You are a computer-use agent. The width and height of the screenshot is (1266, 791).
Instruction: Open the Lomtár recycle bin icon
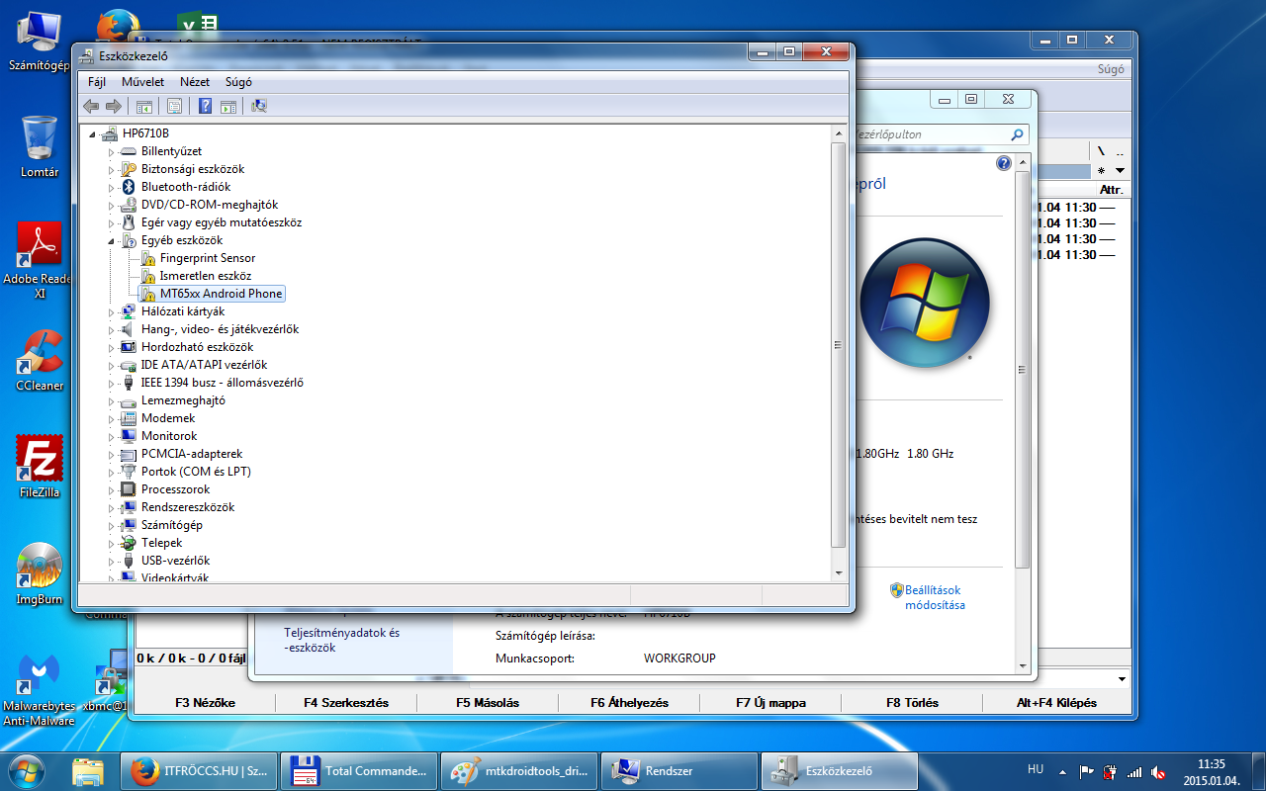pos(40,145)
